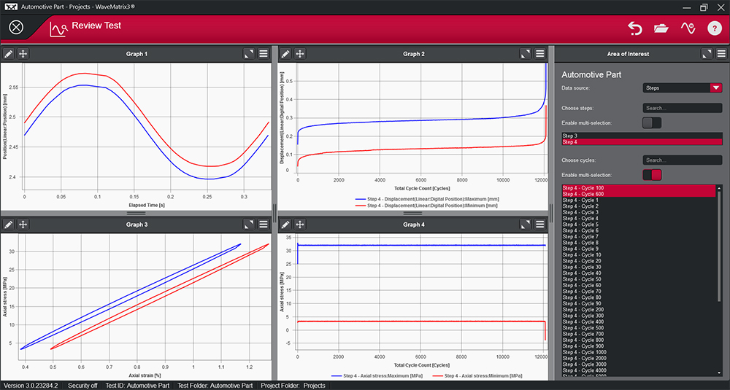
Task: Click the Choose cycles search field
Action: [683, 160]
